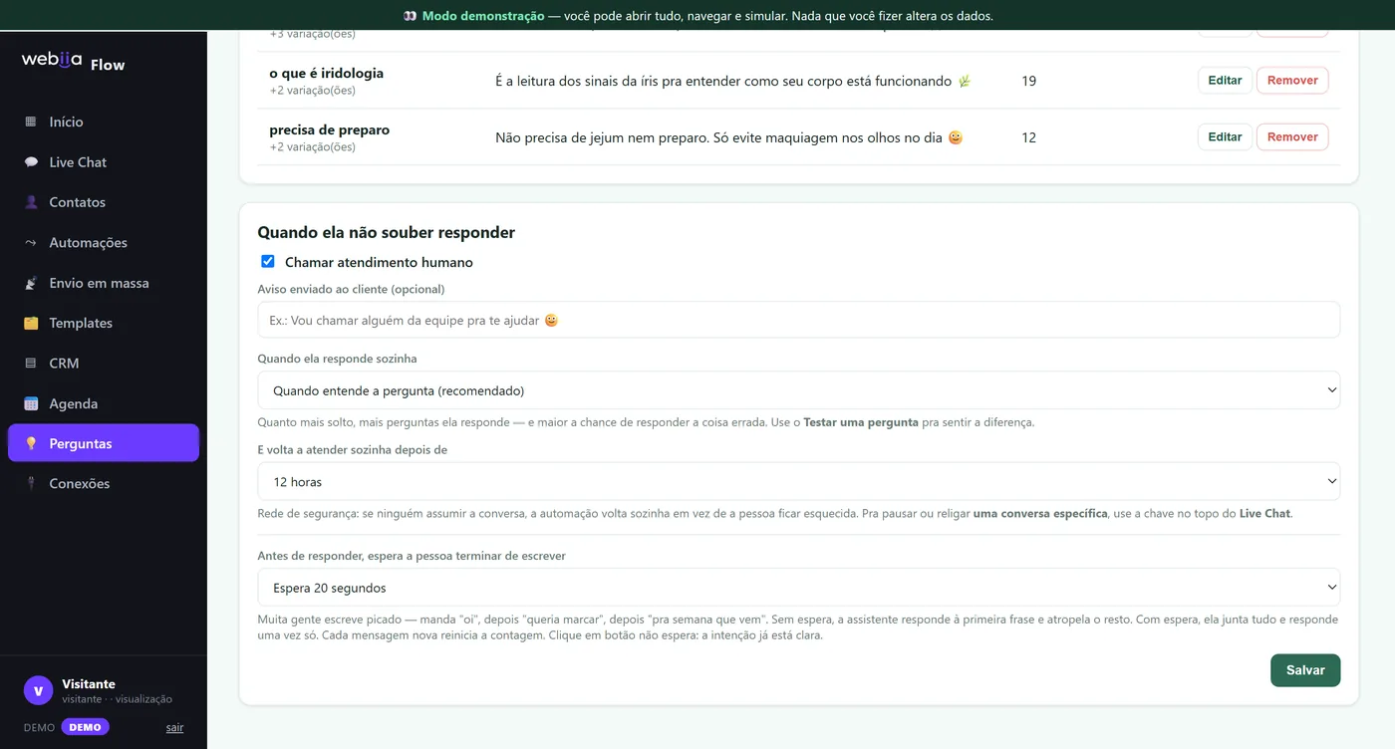Viewport: 1395px width, 749px height.
Task: Click the Live Chat speech bubble icon
Action: (31, 162)
